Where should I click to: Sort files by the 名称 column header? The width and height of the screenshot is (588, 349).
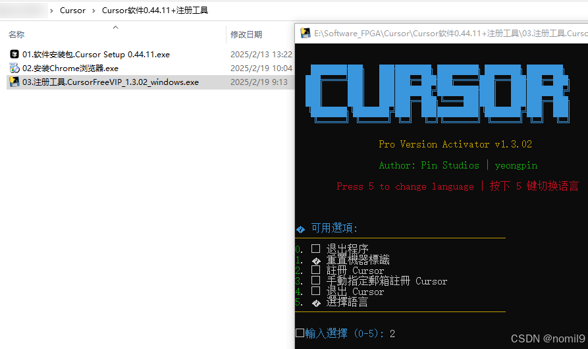pyautogui.click(x=16, y=34)
